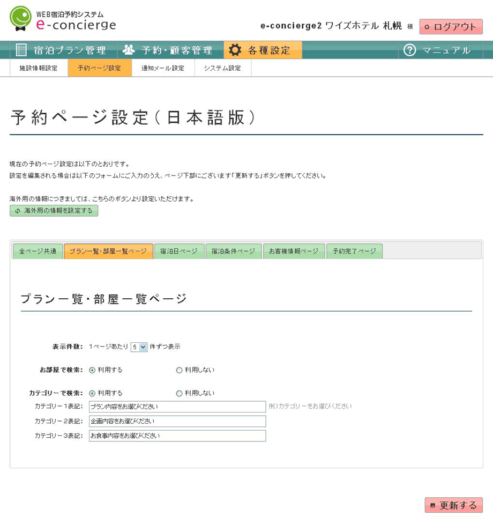Click the 更新する button

(454, 505)
